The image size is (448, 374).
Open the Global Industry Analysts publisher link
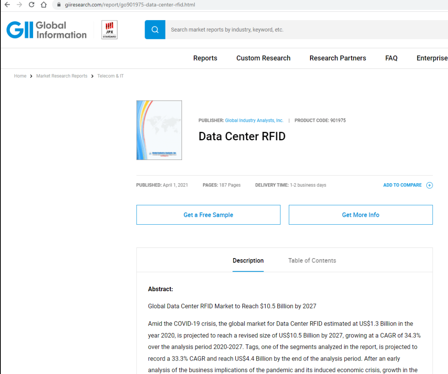254,120
